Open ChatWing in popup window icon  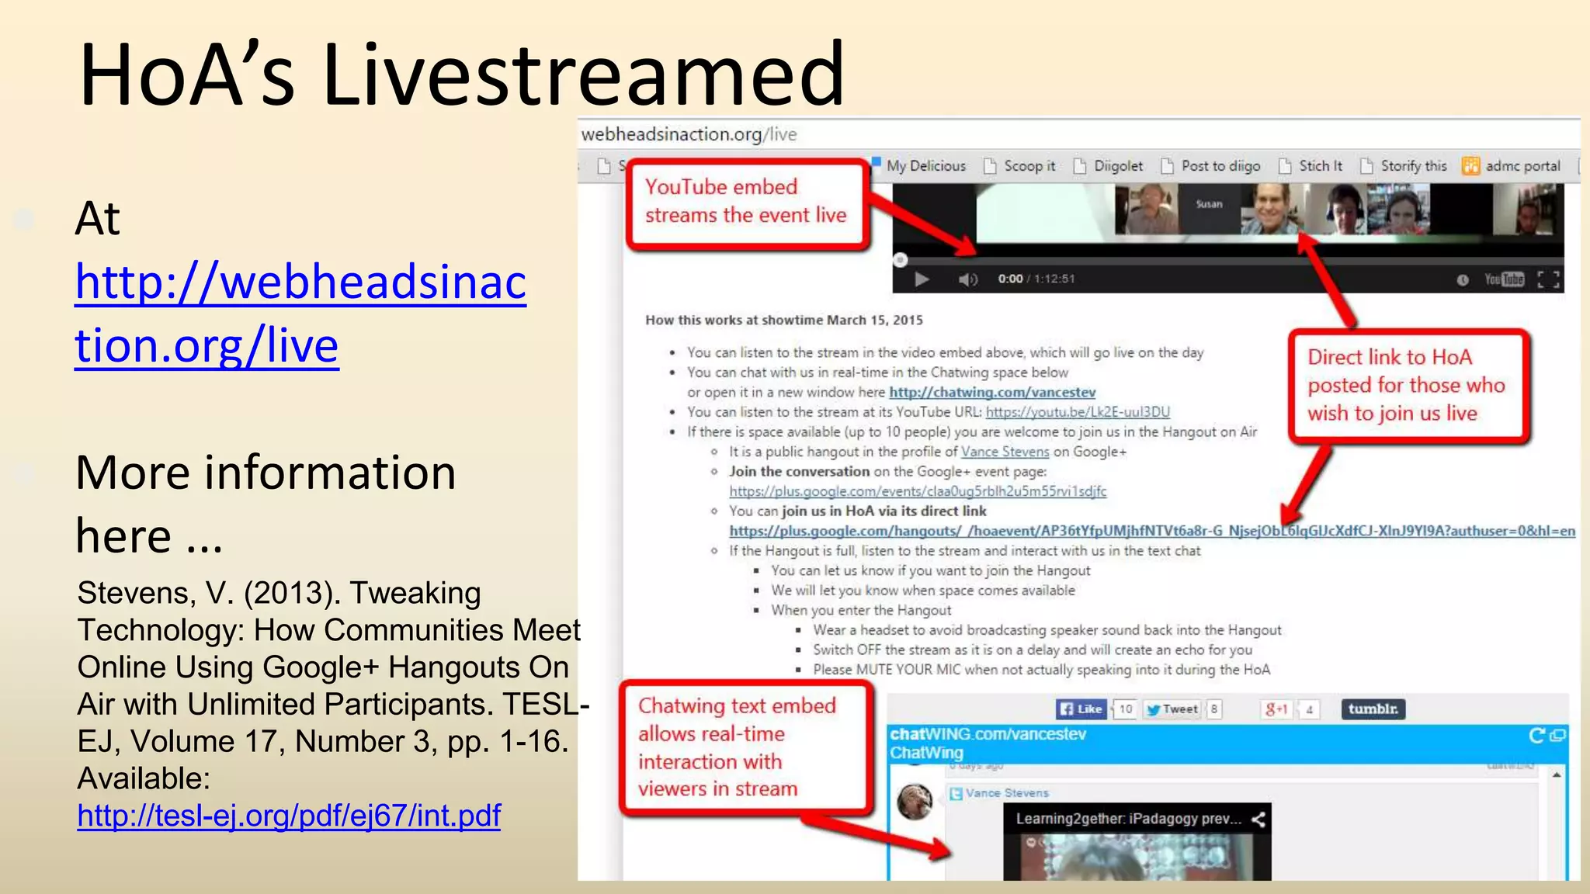[1557, 736]
